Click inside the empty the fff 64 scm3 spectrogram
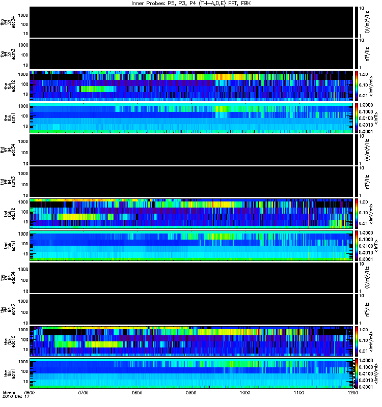 coord(192,309)
